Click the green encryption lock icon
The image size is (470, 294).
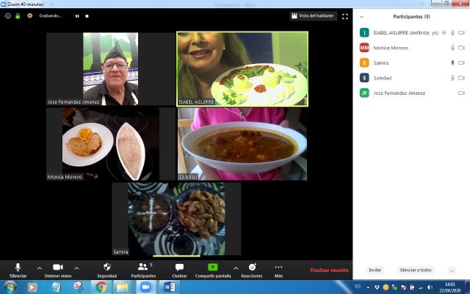point(18,15)
